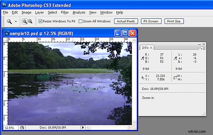Screen dimensions: 213x135
Task: Click the scroll left arrow of document
Action: pyautogui.click(x=88, y=128)
